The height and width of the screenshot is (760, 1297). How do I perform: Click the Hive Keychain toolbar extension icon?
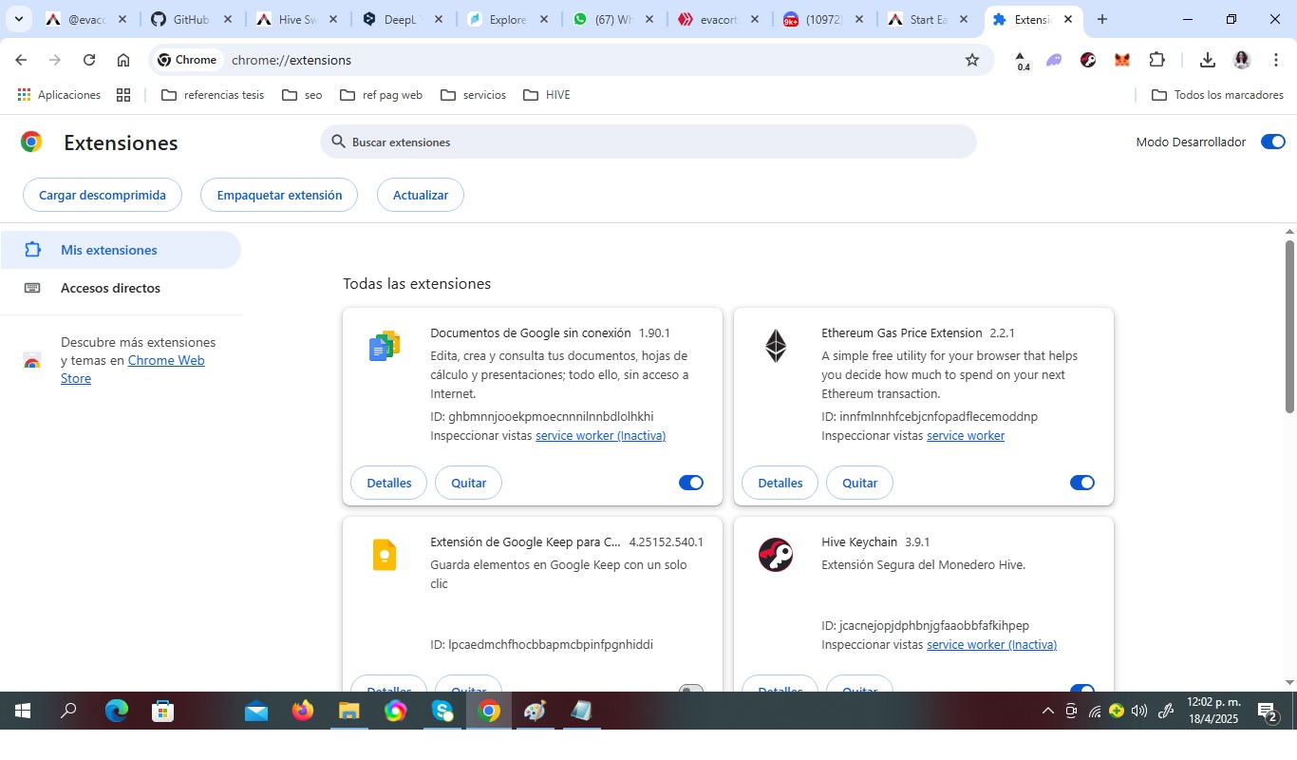(x=1088, y=60)
